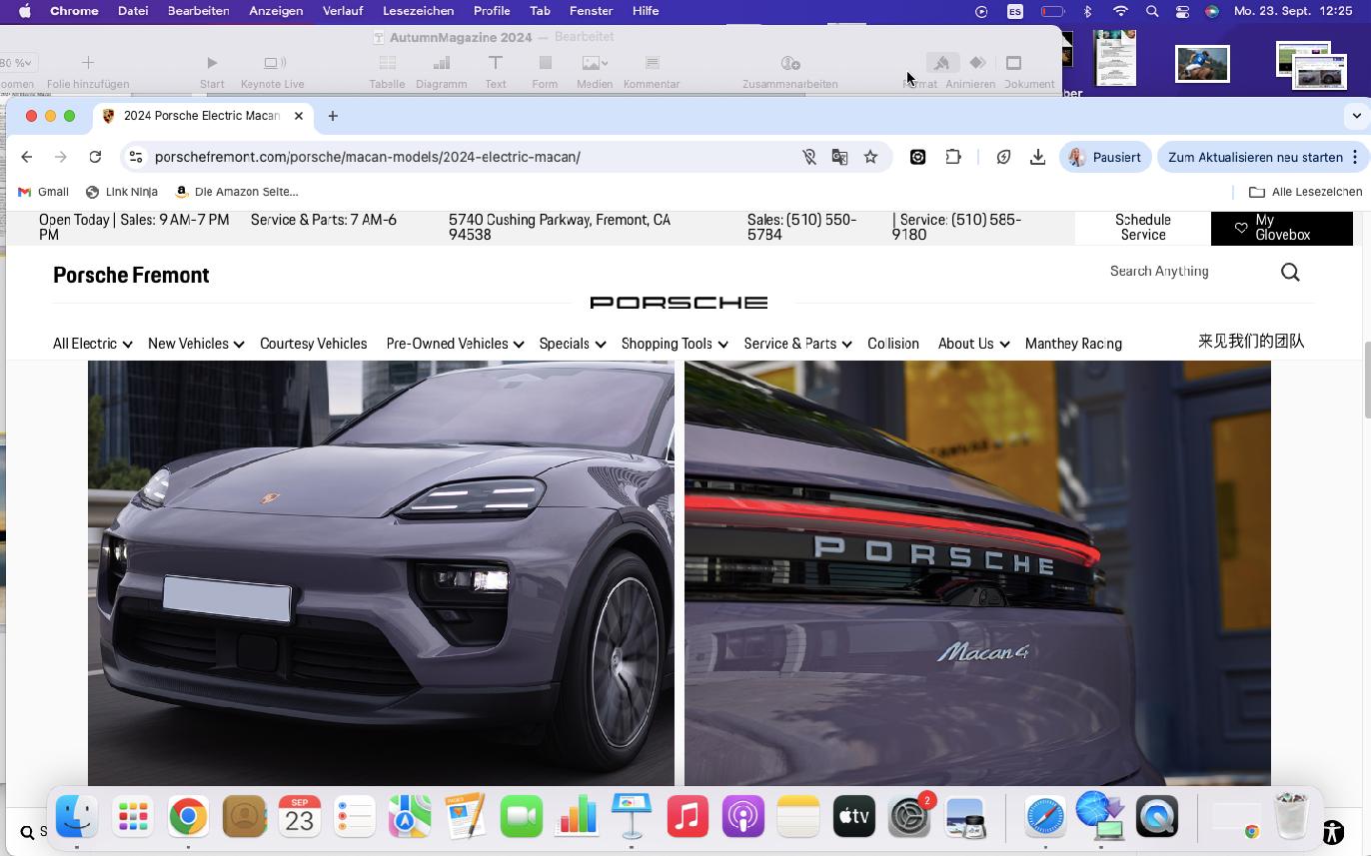Expand the About Us menu
1371x856 pixels.
(x=973, y=344)
